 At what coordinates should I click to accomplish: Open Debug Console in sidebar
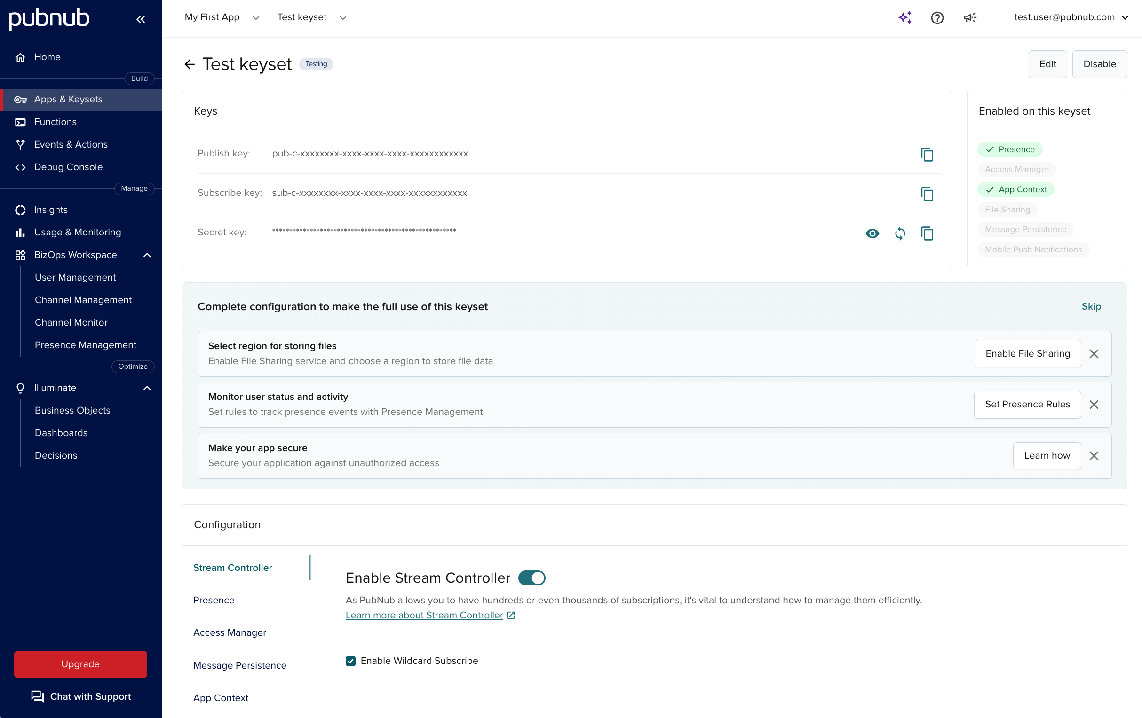point(68,167)
